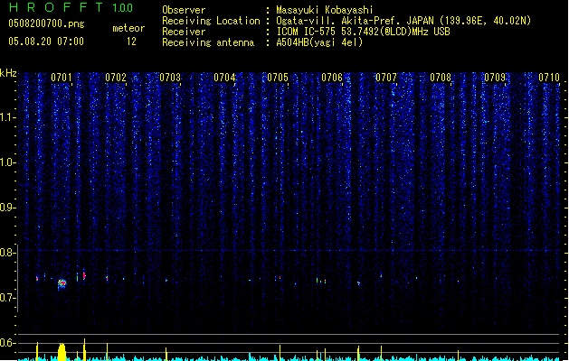The height and width of the screenshot is (361, 569).
Task: Click the 'Observer' field label
Action: [184, 10]
